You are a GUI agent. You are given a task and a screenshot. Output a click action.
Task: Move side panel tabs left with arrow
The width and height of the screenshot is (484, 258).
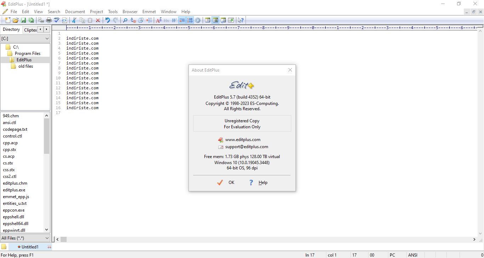point(40,29)
